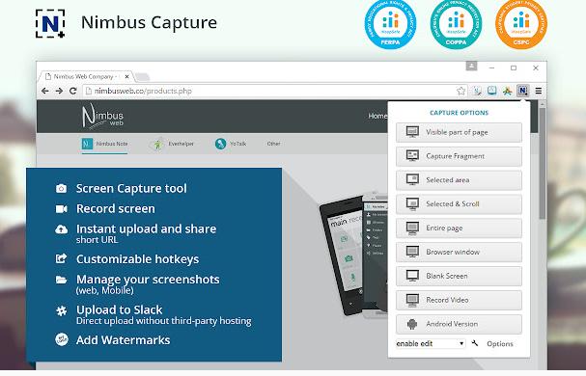
Task: Click the Nimbus web site logo
Action: tap(102, 116)
